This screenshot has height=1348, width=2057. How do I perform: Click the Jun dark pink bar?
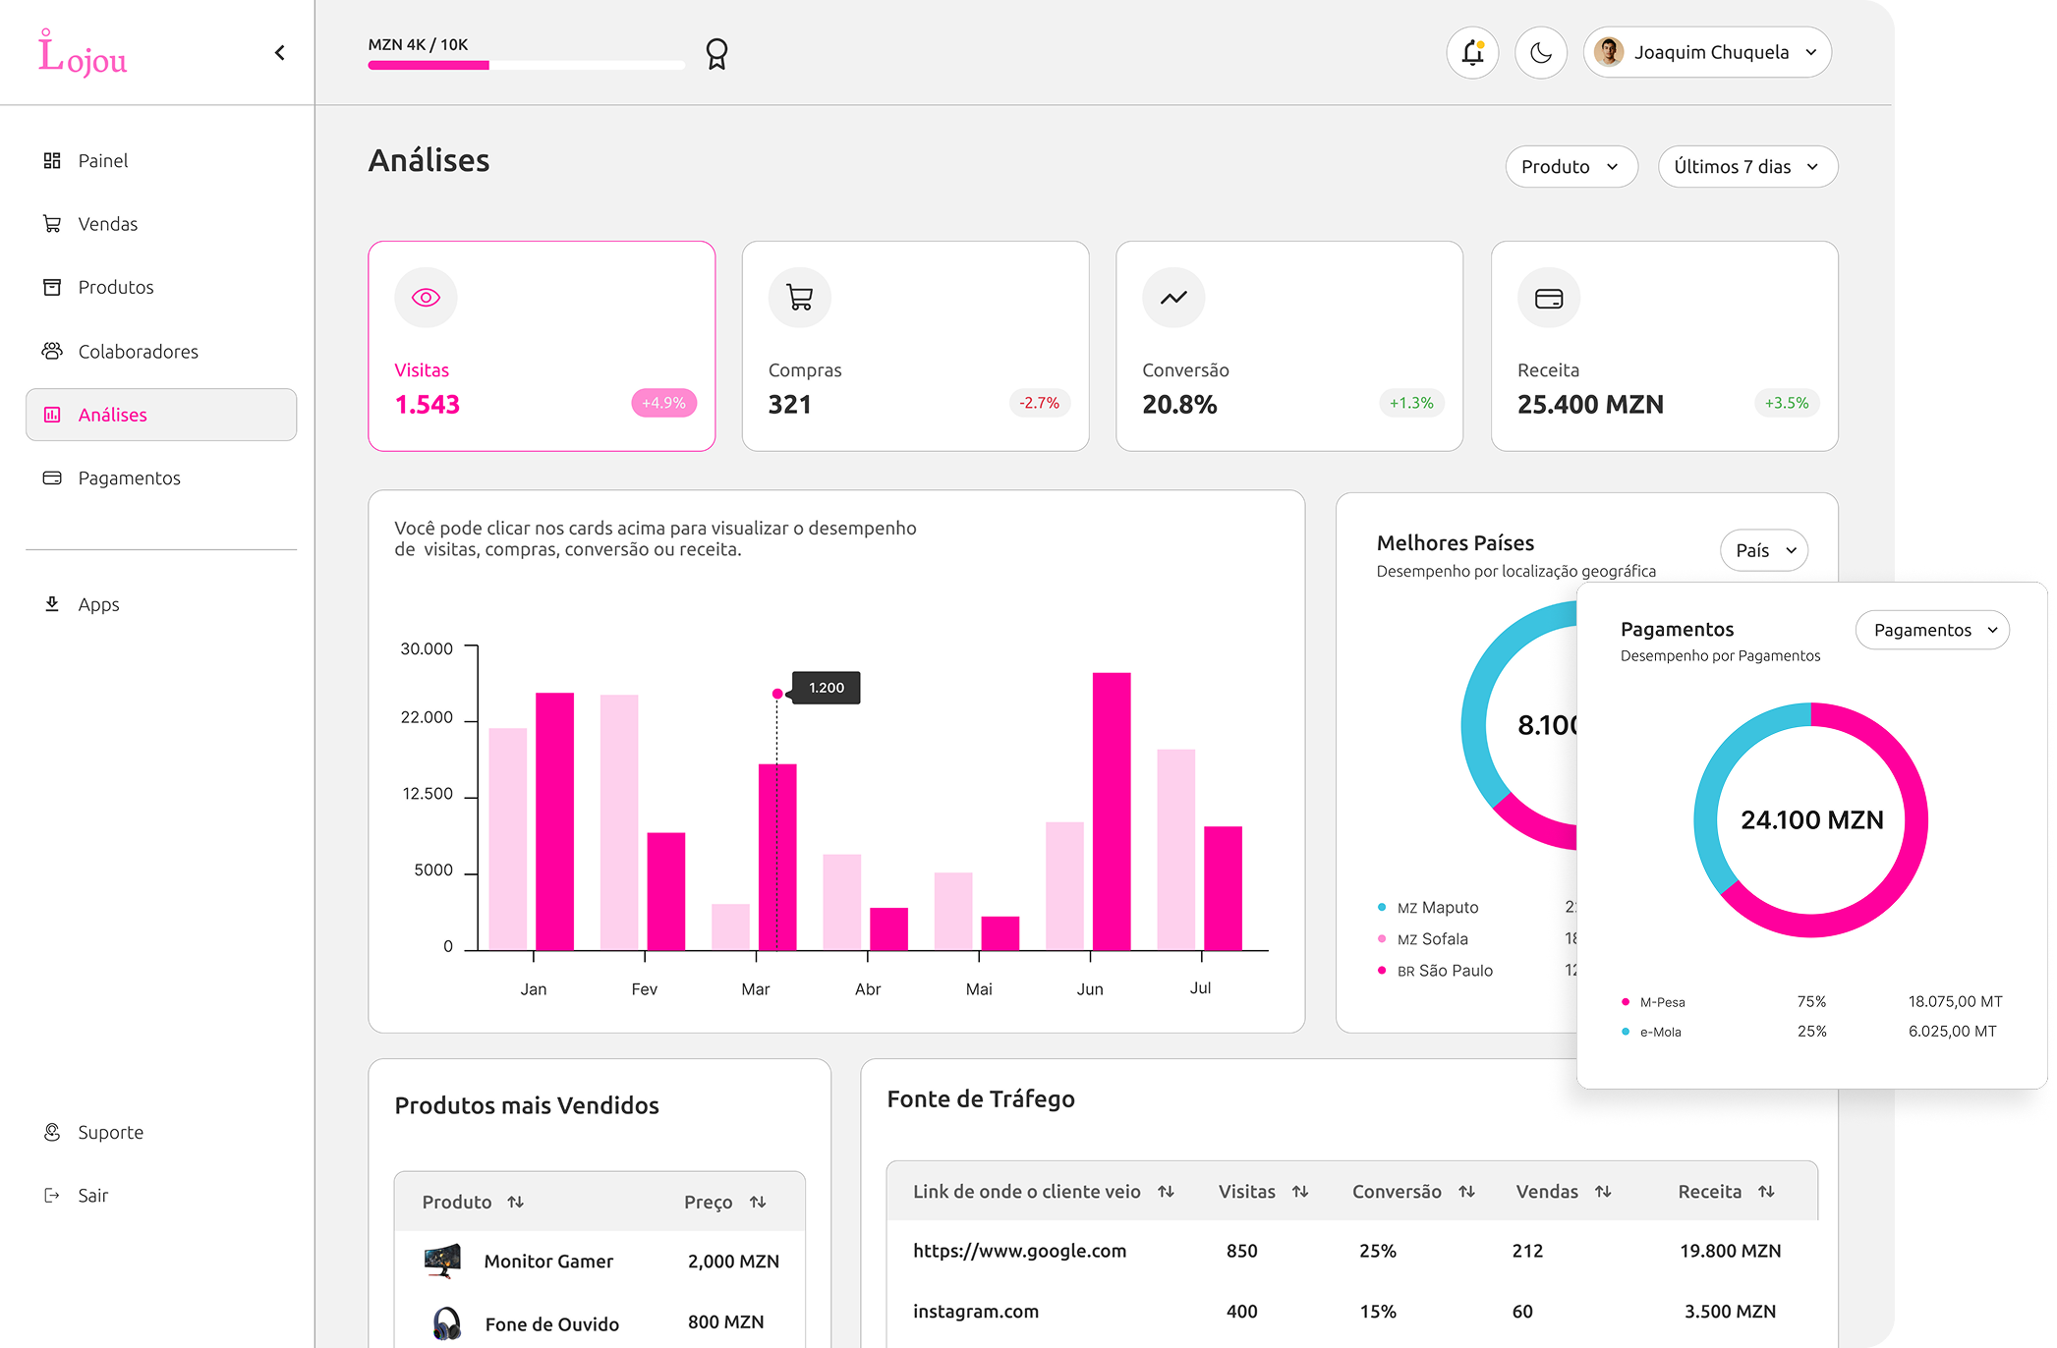click(x=1111, y=812)
